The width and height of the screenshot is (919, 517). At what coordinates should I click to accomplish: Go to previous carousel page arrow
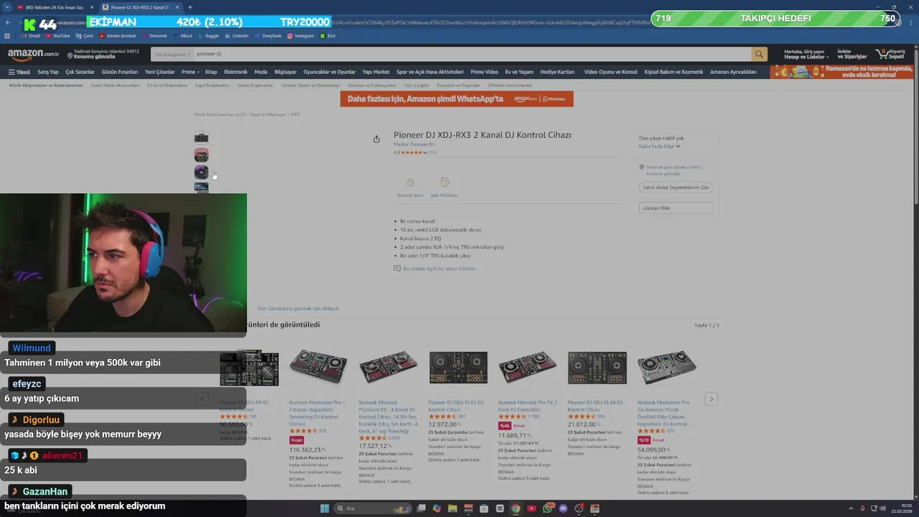(202, 399)
